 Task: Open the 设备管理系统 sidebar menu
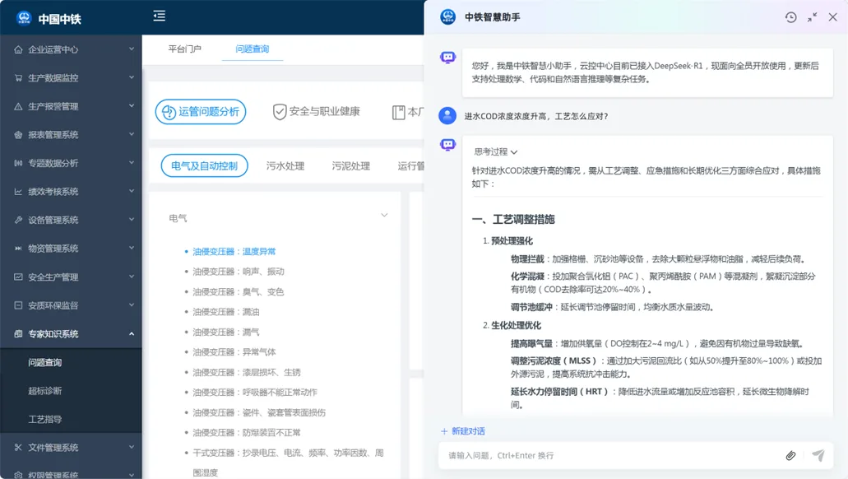(71, 220)
